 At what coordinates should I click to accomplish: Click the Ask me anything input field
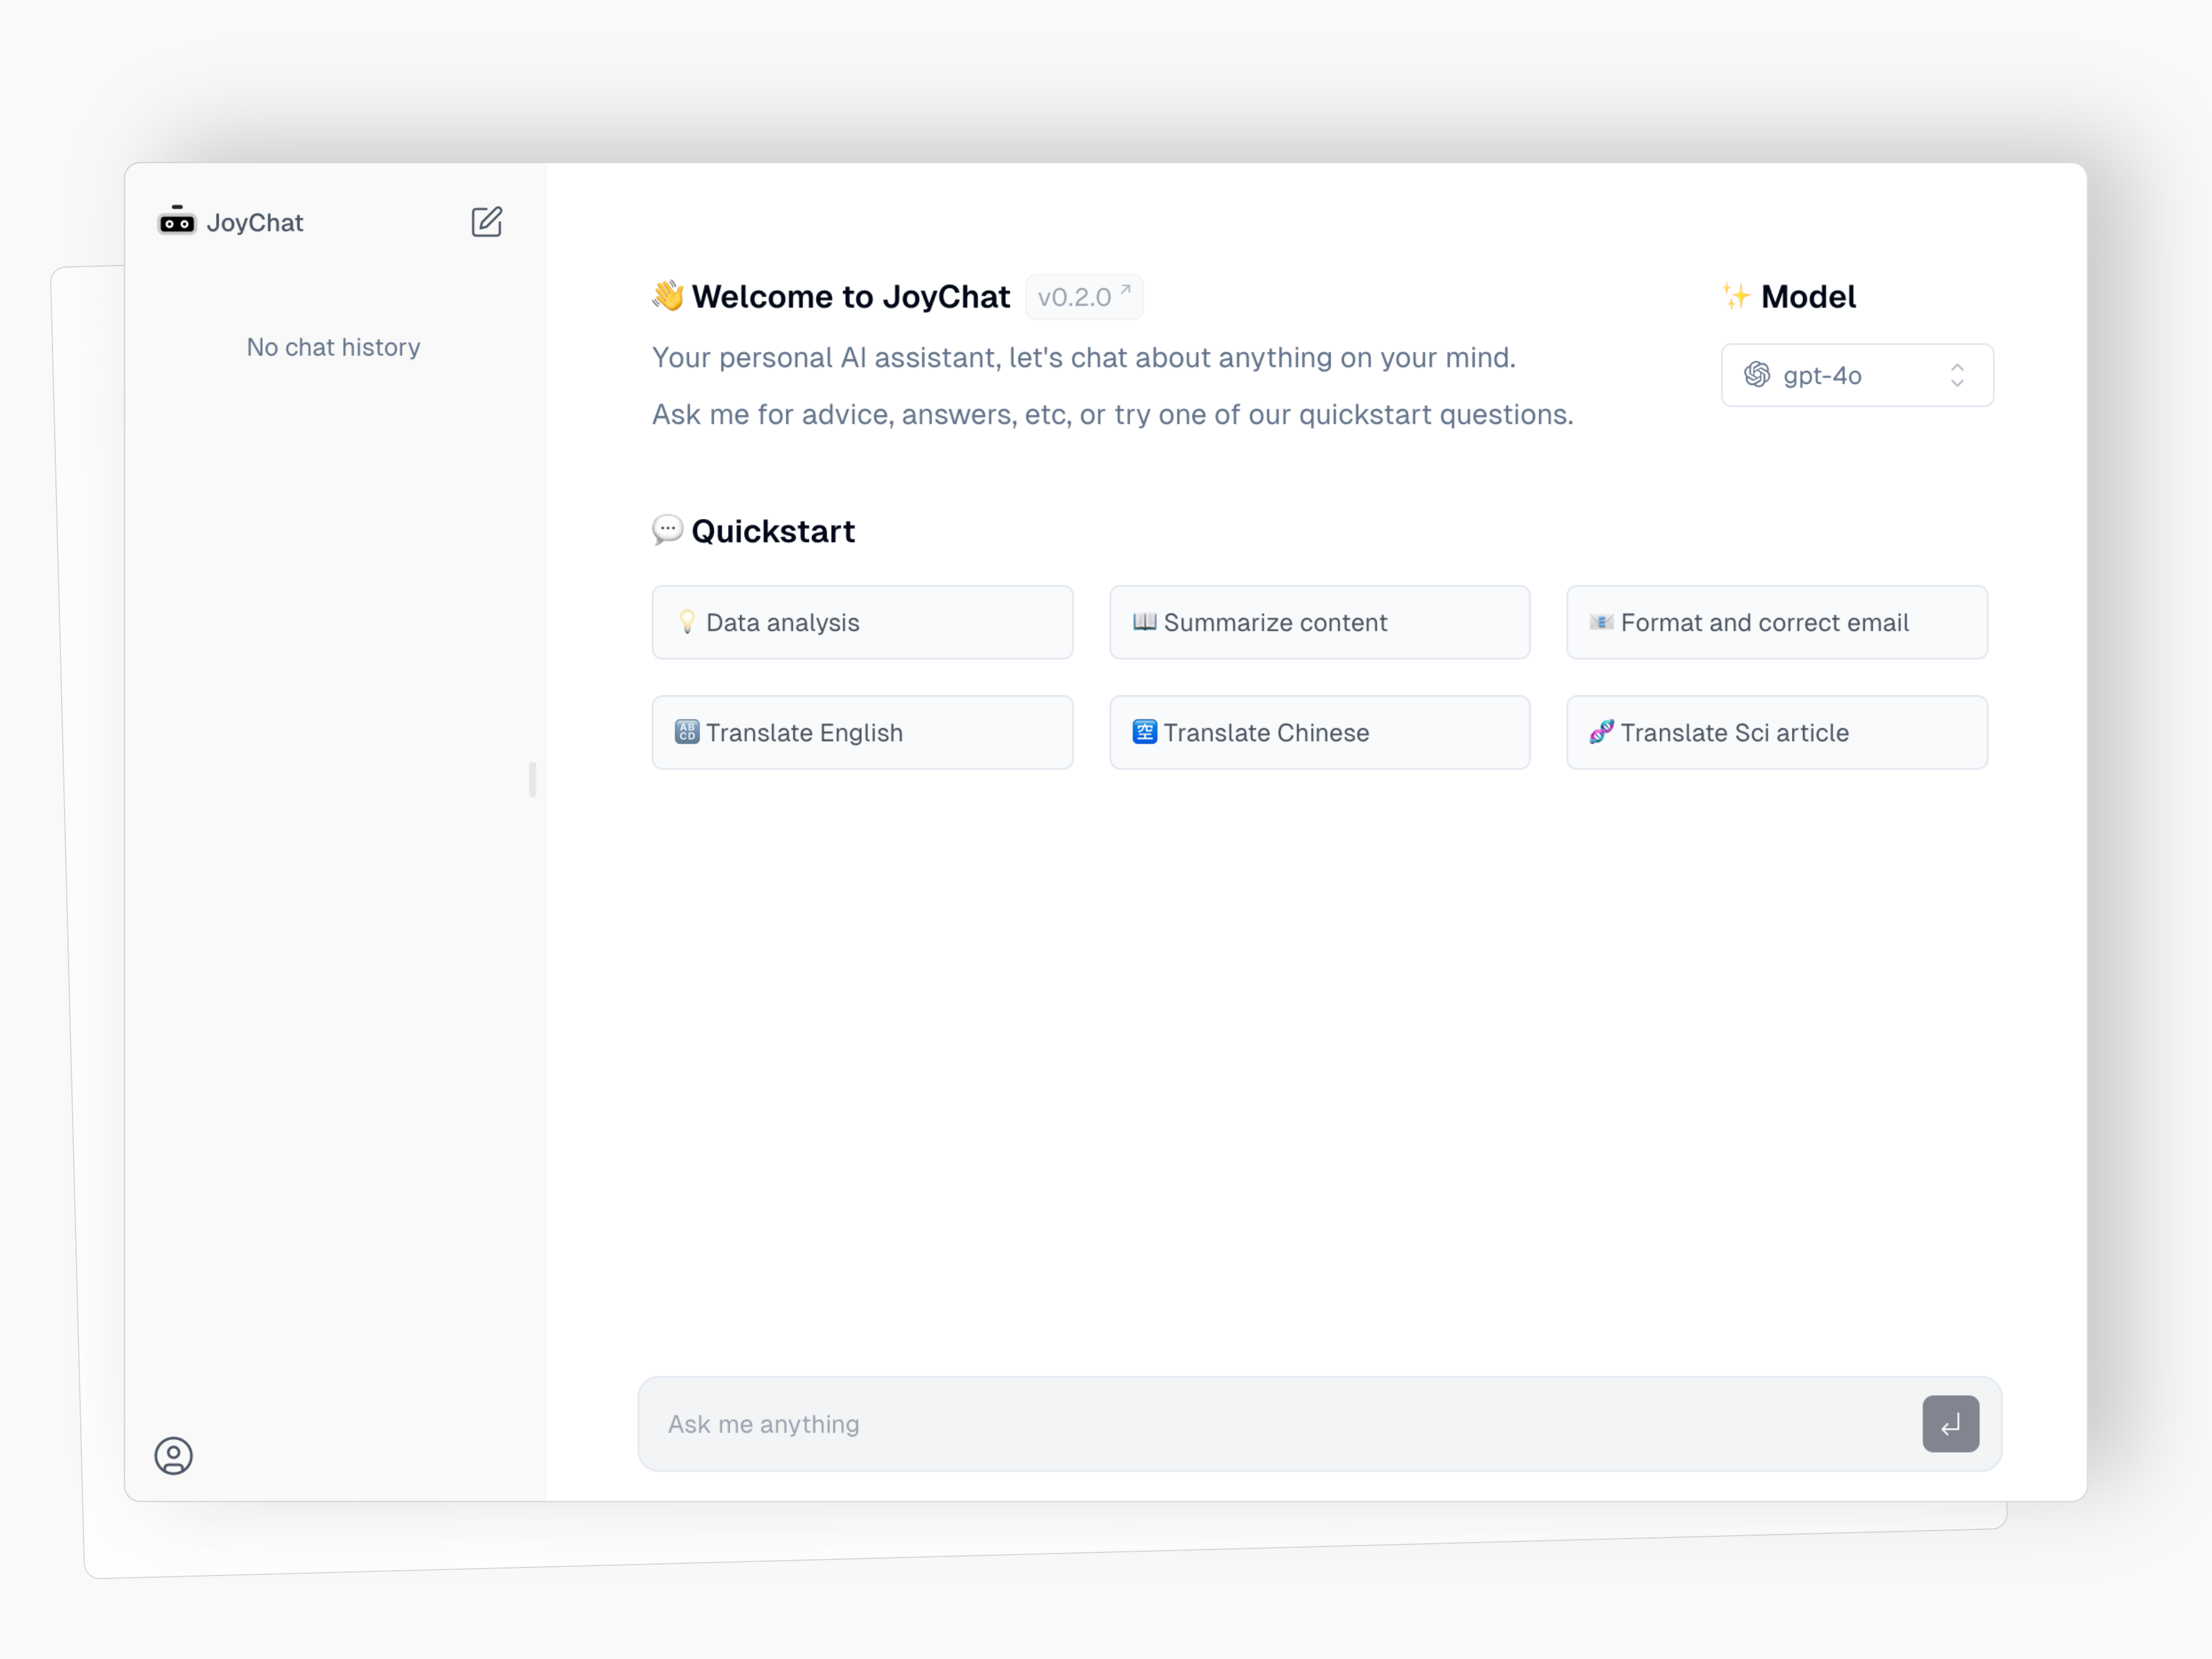[1280, 1423]
